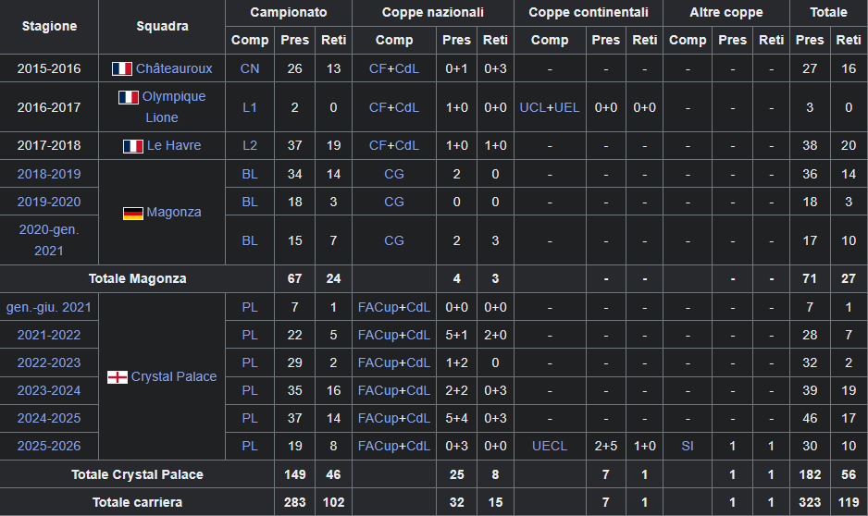This screenshot has height=516, width=868.
Task: Click the England flag beside Crystal Palace
Action: point(118,377)
